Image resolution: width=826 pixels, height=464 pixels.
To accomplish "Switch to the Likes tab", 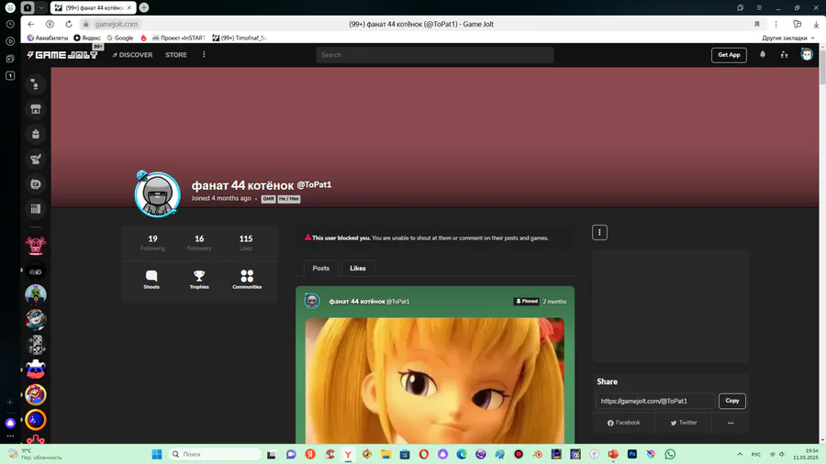I will point(358,269).
